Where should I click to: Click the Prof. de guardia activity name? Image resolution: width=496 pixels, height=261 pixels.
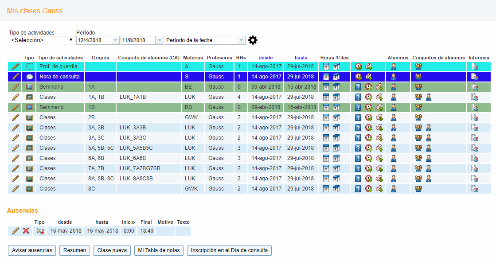pos(58,66)
